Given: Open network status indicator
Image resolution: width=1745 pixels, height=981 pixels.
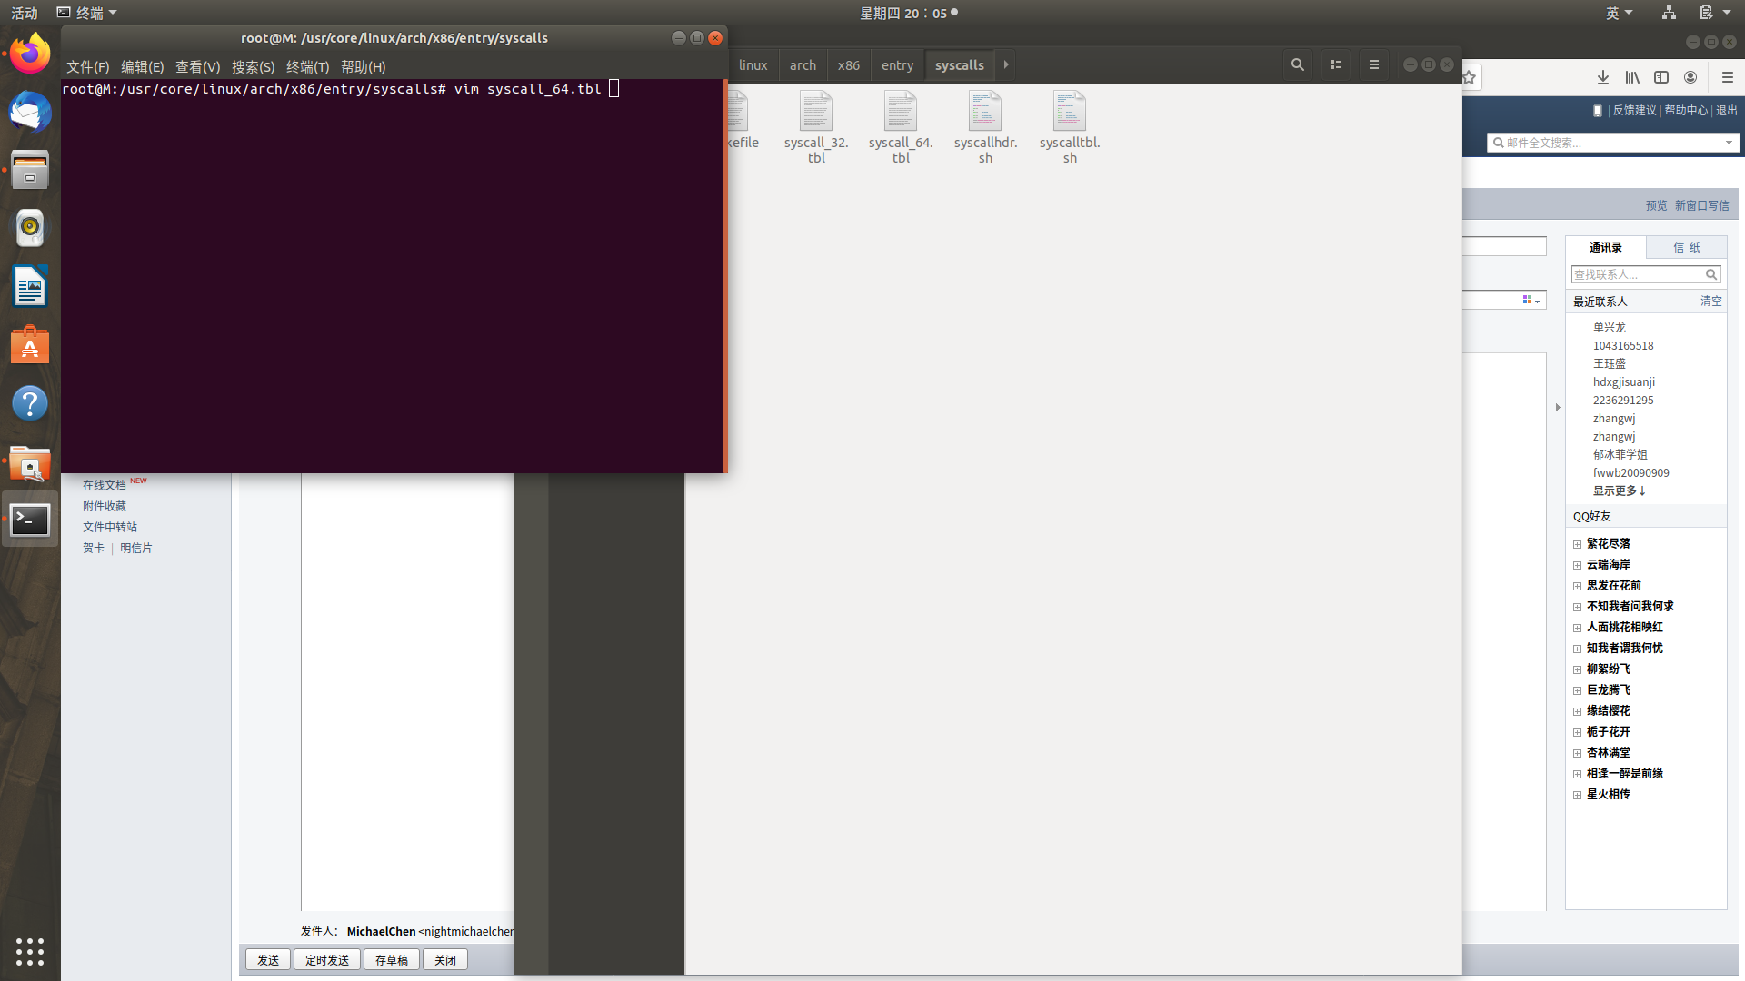Looking at the screenshot, I should click(1669, 13).
